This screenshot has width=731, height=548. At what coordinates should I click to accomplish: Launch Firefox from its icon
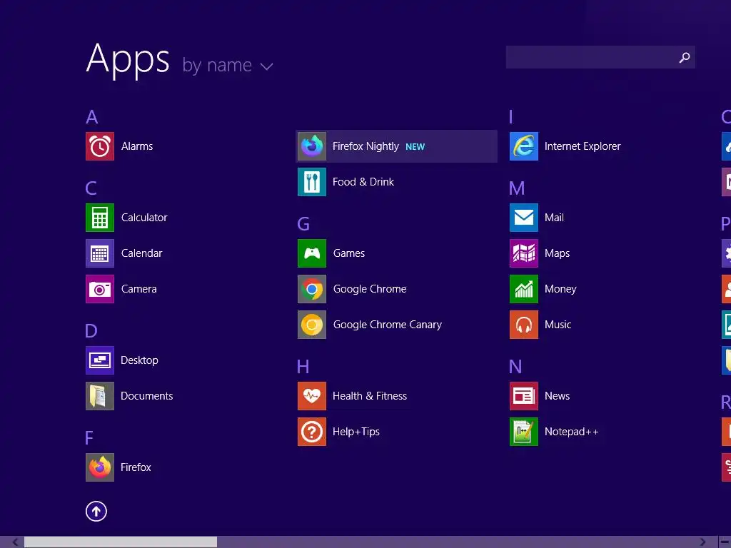(100, 467)
